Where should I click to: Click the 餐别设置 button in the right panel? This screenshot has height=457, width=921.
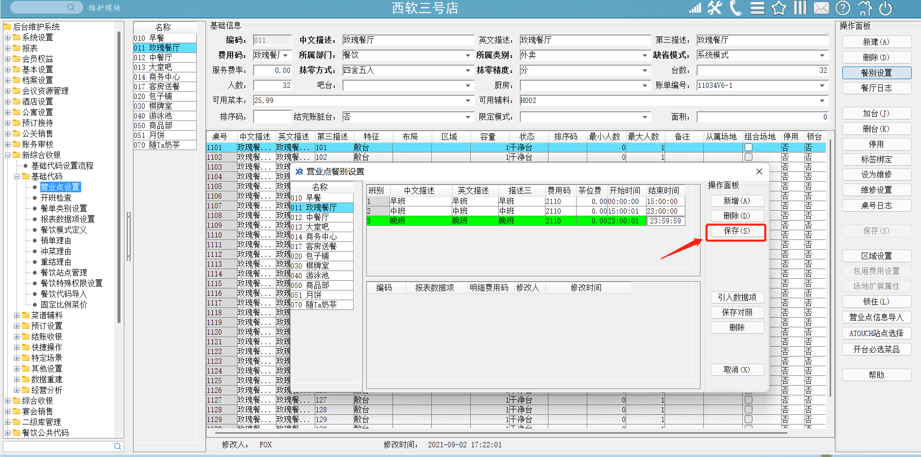pyautogui.click(x=876, y=73)
